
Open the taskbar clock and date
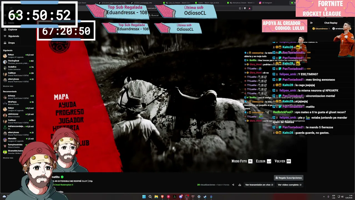pos(349,197)
